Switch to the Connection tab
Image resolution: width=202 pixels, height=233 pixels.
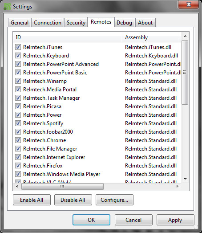click(48, 23)
